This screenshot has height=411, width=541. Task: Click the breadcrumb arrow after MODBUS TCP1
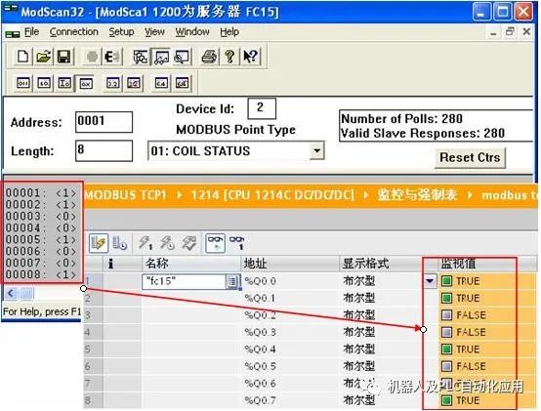click(x=179, y=195)
